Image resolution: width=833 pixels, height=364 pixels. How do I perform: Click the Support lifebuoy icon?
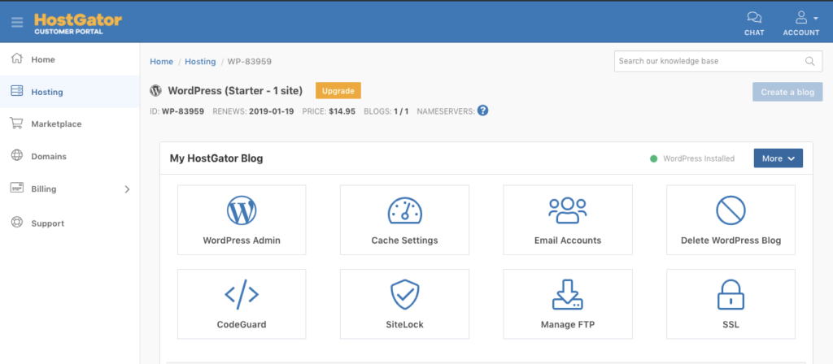[x=17, y=223]
